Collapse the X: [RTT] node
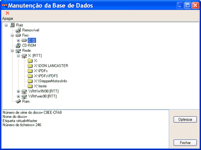Viewport: 201px width, 150px height. 18,56
